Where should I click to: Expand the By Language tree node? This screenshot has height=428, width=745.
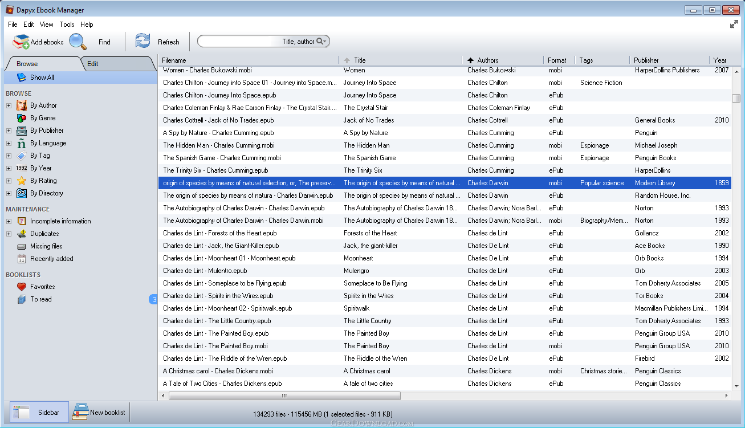9,143
